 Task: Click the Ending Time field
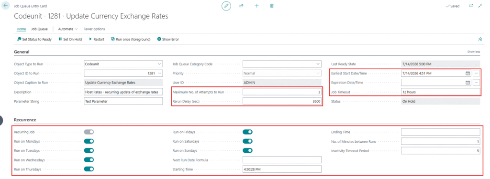pos(441,132)
